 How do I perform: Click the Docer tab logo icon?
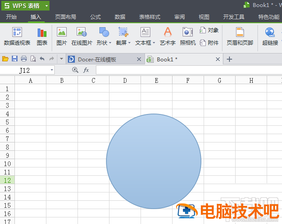(x=71, y=59)
